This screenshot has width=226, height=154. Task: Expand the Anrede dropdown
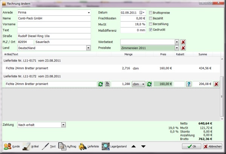(x=89, y=12)
